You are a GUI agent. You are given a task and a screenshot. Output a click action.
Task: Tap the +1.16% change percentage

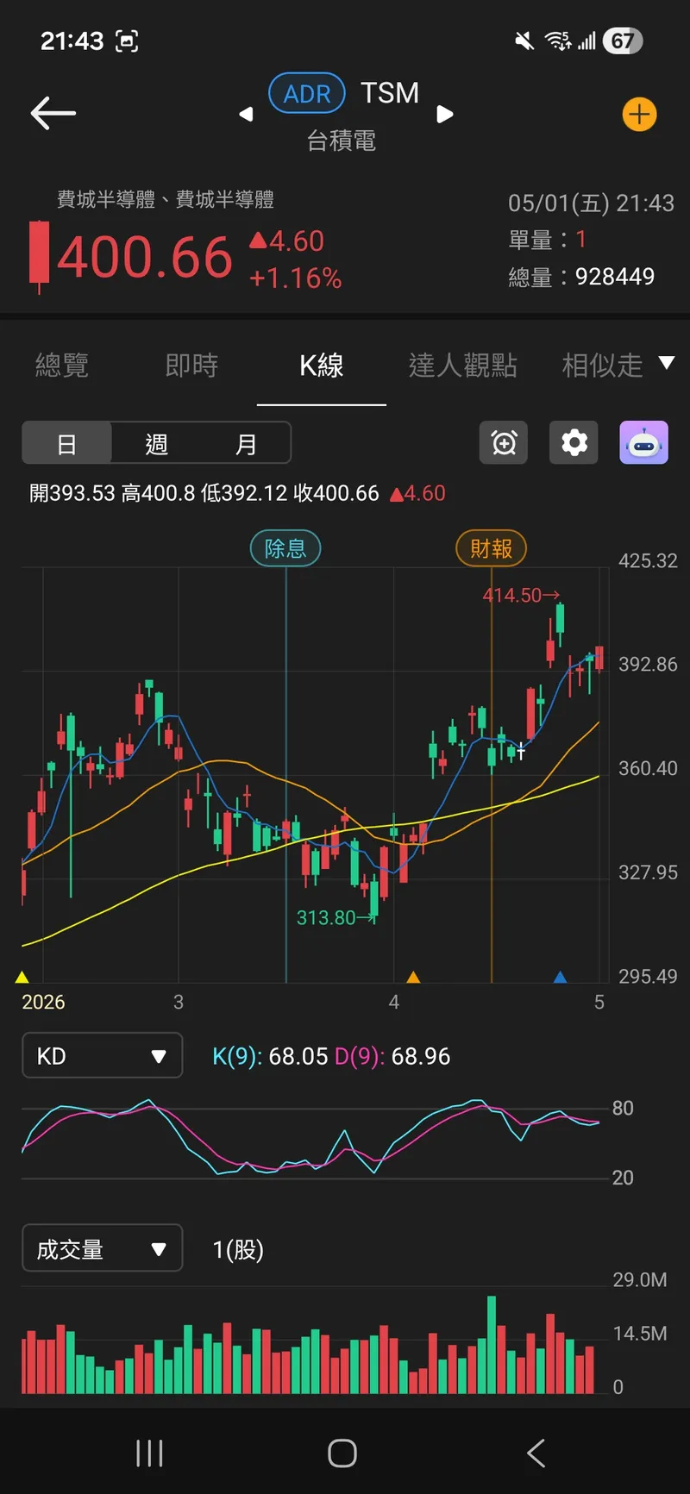(295, 278)
